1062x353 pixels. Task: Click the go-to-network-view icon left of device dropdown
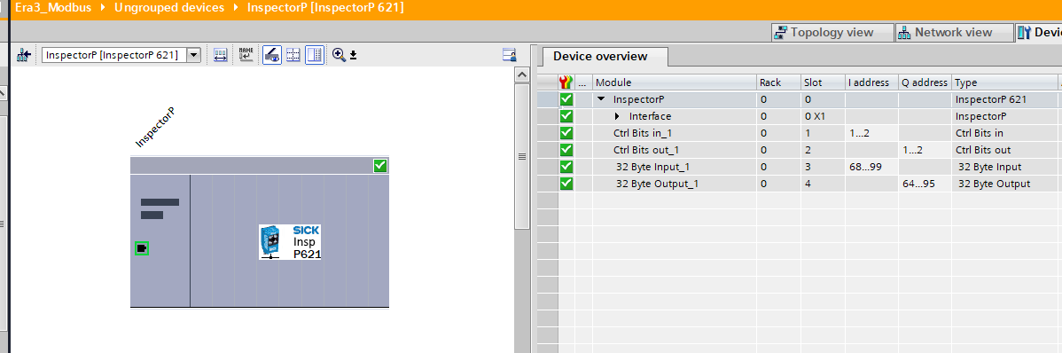coord(25,56)
